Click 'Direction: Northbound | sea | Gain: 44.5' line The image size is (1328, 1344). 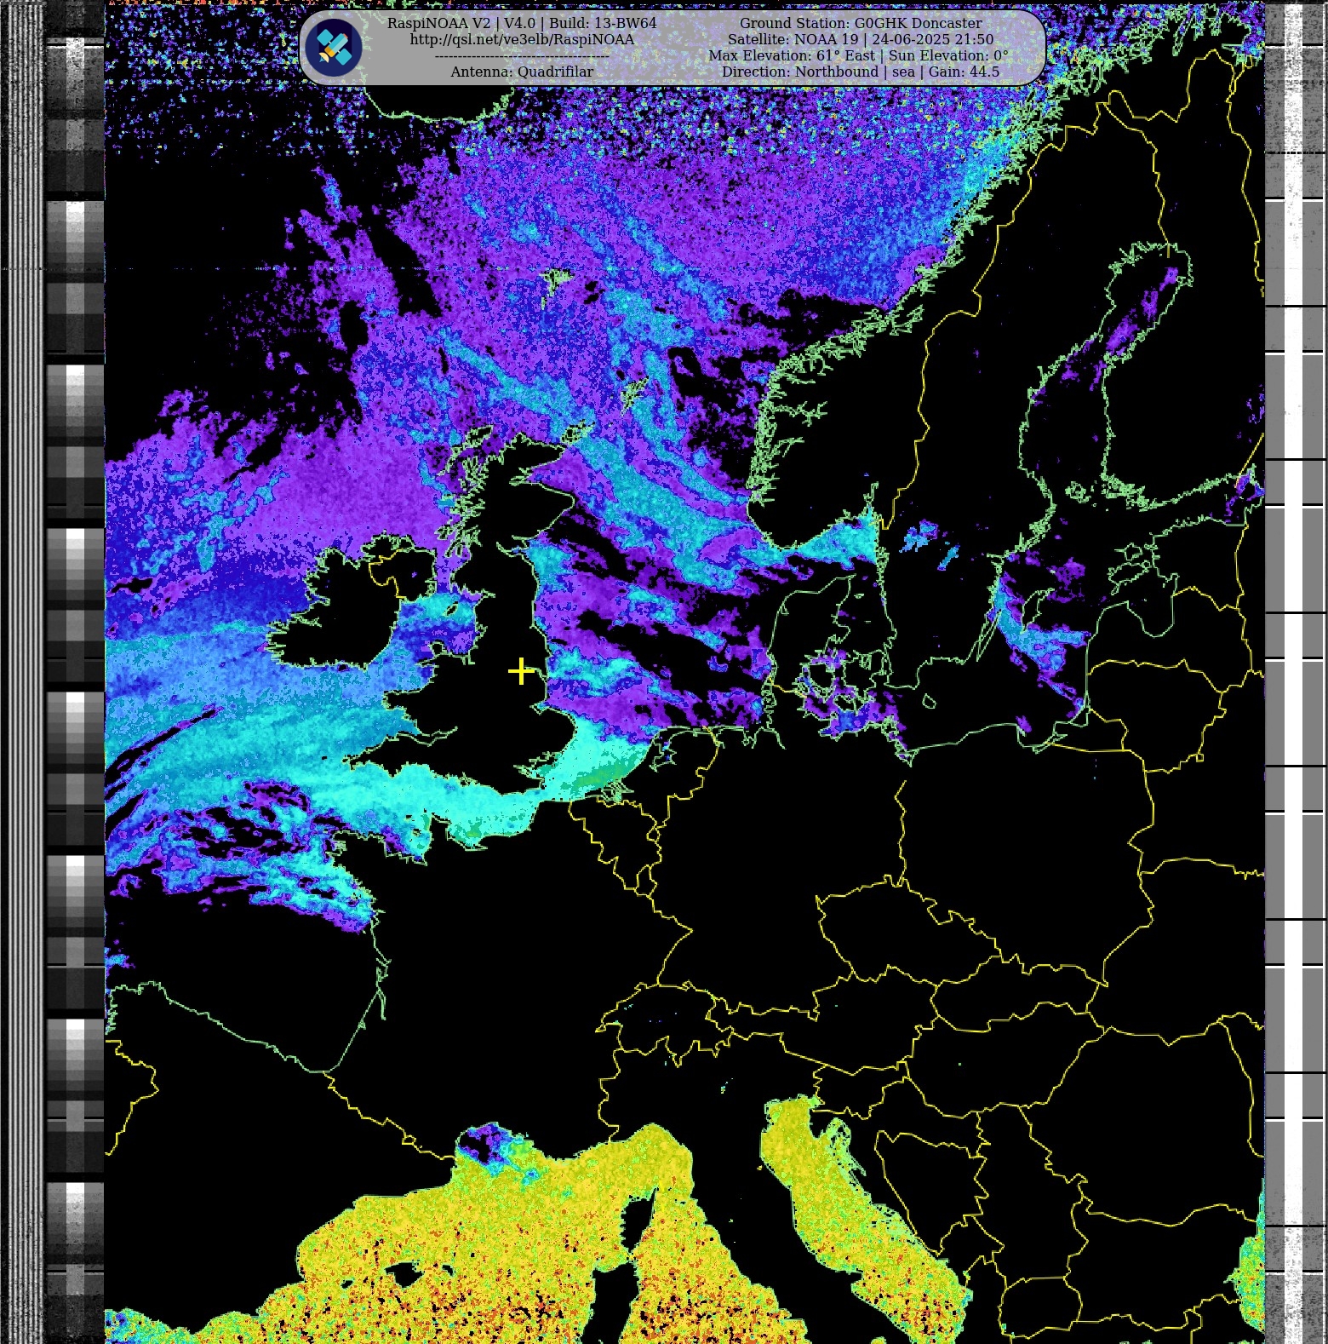pos(861,72)
